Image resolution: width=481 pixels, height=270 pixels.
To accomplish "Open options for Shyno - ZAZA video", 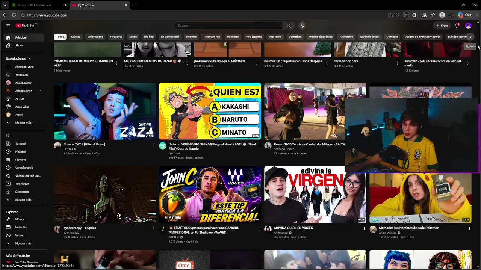I will [154, 145].
